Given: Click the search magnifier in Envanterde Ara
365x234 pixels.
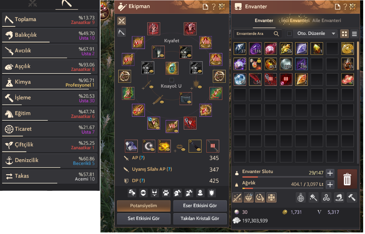Looking at the screenshot, I should tap(276, 34).
